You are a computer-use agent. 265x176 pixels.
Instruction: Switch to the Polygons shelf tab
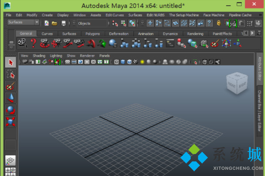click(x=91, y=33)
